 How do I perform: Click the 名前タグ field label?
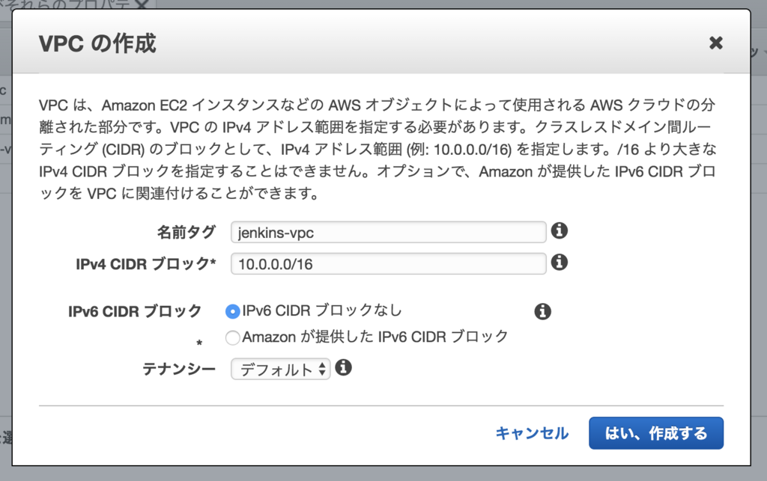coord(187,232)
